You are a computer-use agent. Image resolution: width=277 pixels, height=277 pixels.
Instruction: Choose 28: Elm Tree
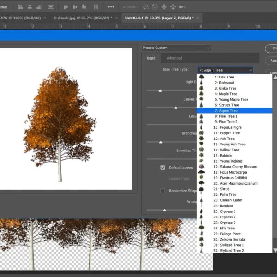click(235, 228)
